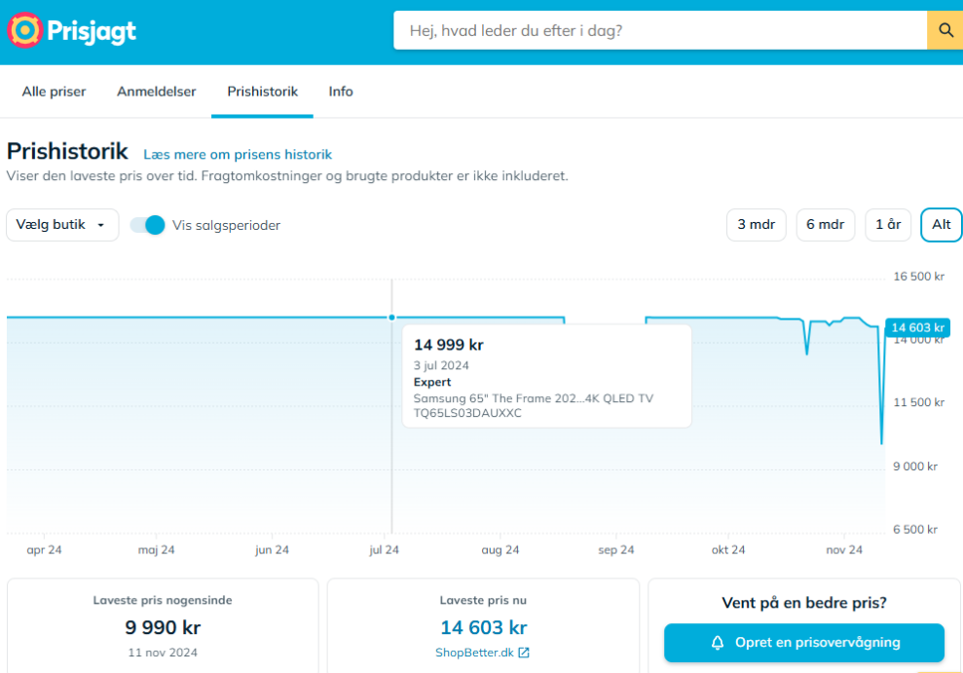Open Læs mere om prisens historik link

(238, 155)
